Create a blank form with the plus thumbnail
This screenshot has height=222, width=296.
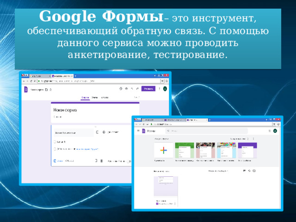click(x=163, y=150)
